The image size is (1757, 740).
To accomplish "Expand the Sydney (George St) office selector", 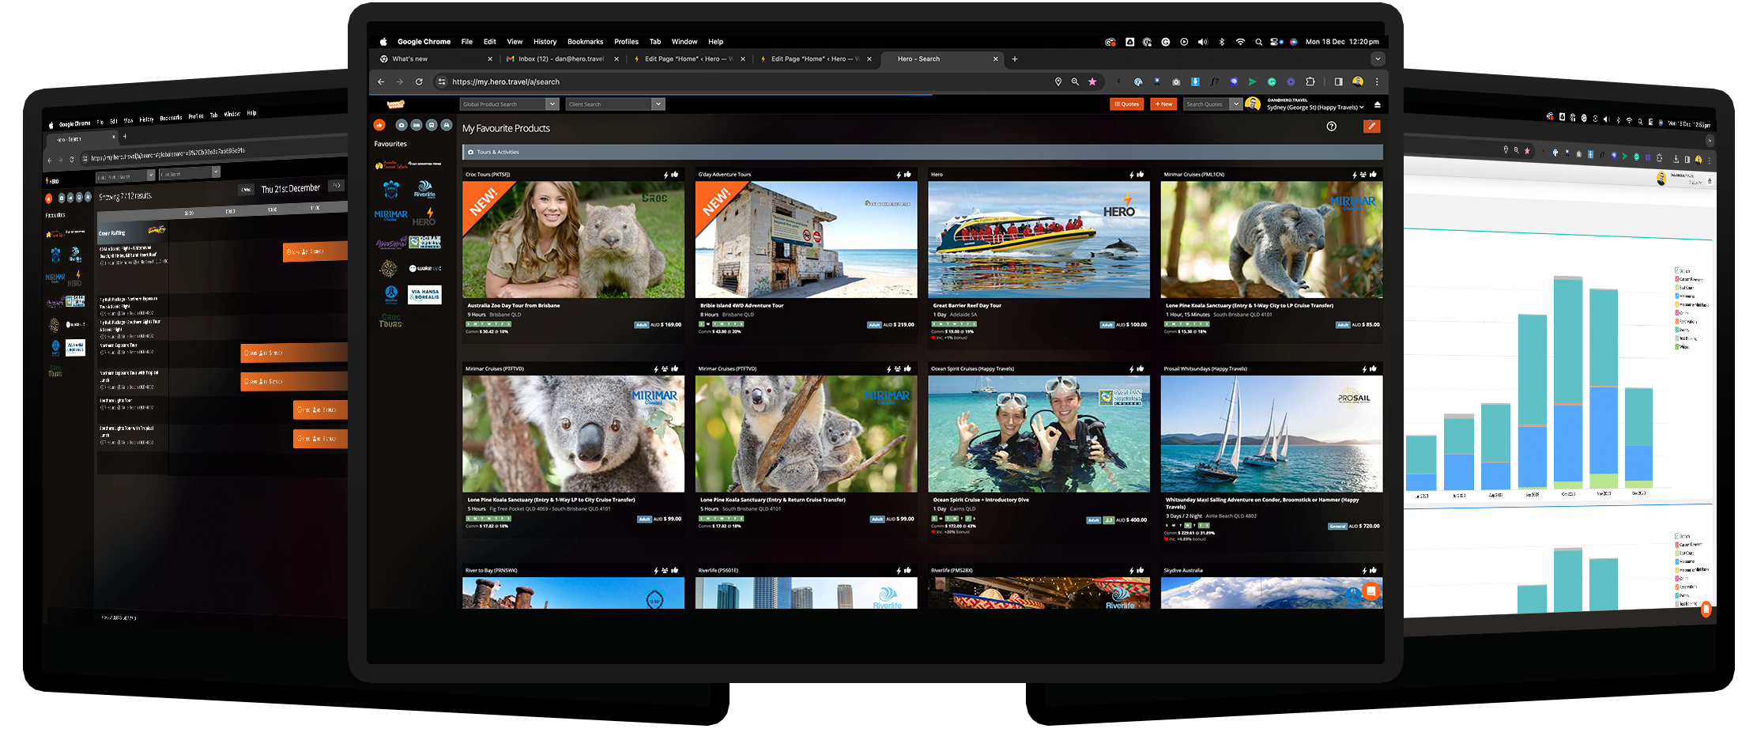I will pyautogui.click(x=1315, y=108).
